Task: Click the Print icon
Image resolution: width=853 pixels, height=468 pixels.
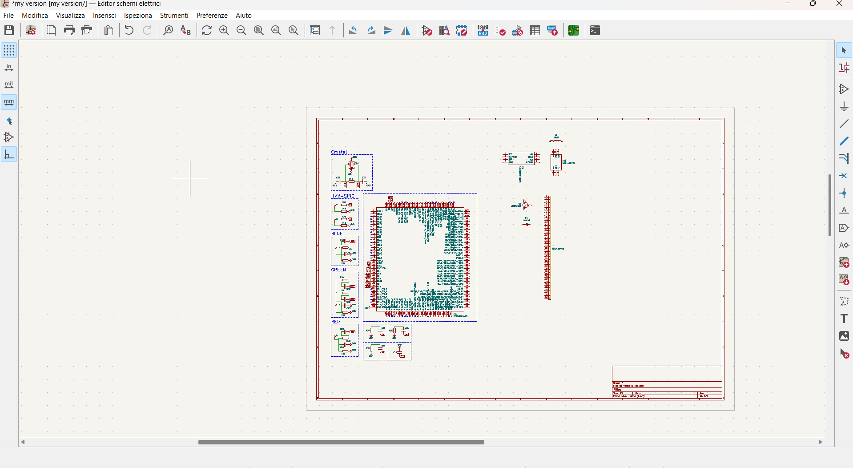Action: (69, 30)
